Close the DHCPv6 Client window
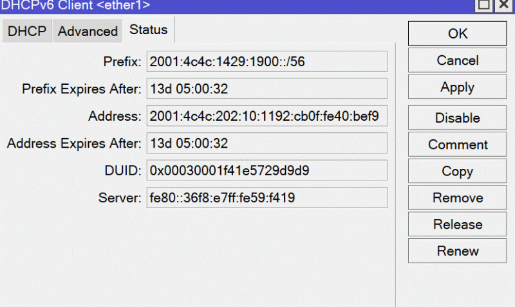Image resolution: width=515 pixels, height=307 pixels. coord(503,5)
